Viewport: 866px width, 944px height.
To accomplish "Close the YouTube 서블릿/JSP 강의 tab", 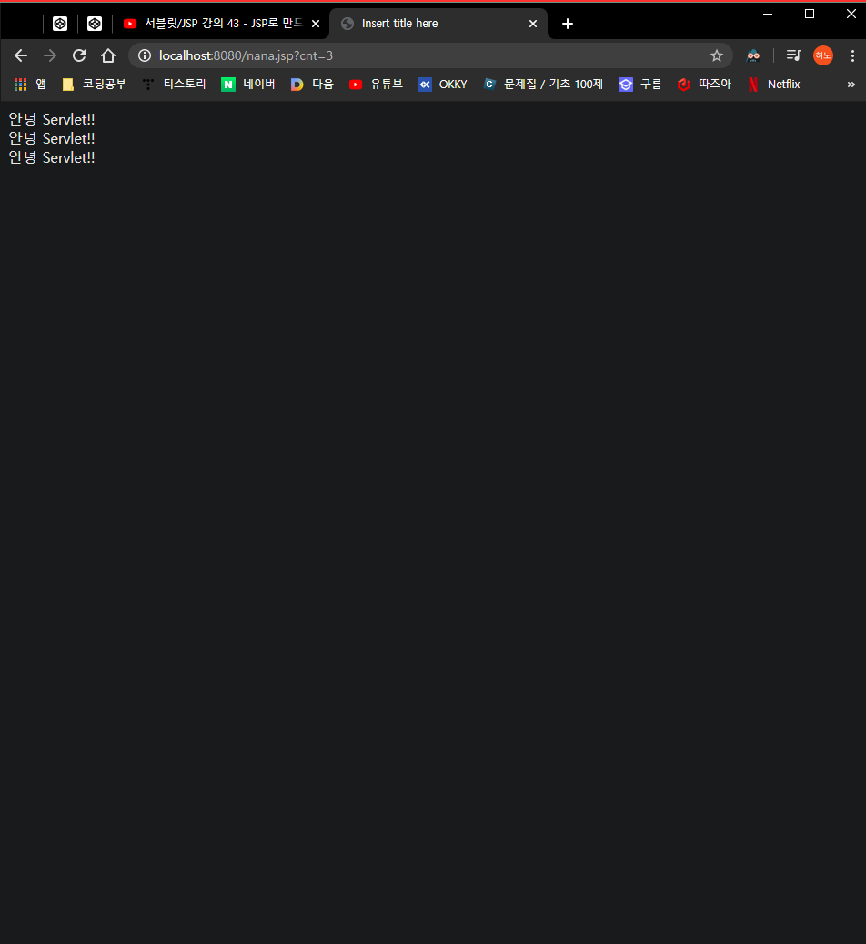I will [316, 24].
